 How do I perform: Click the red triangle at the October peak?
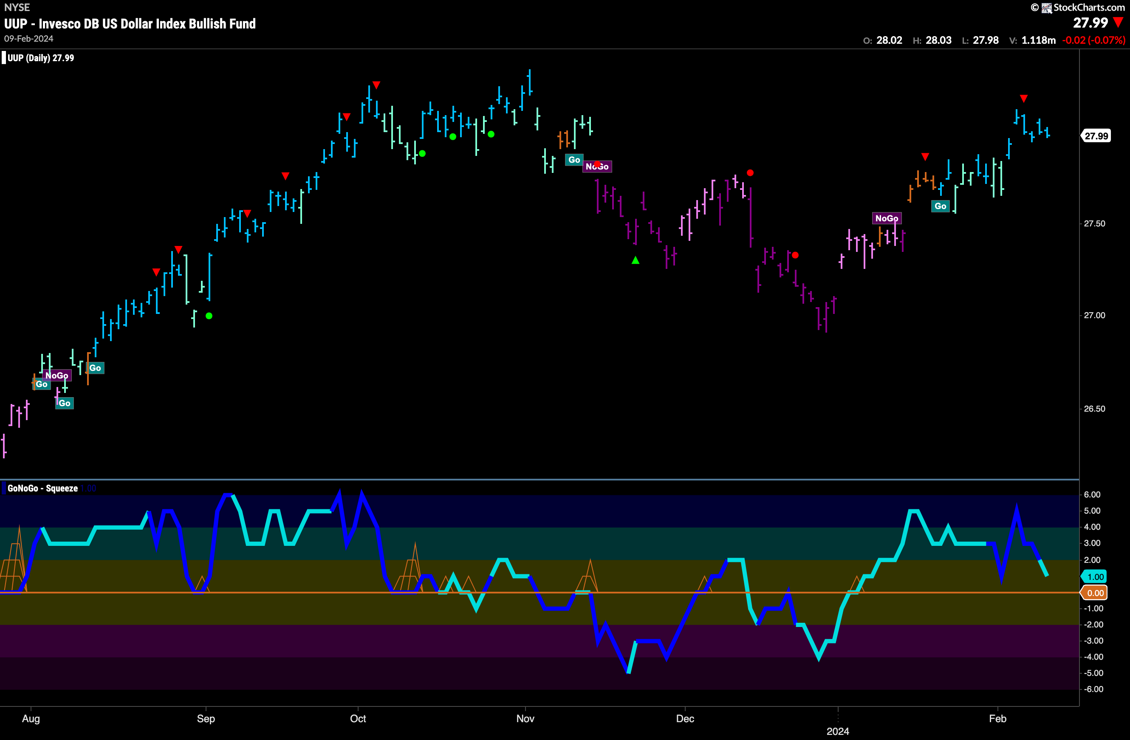coord(376,85)
